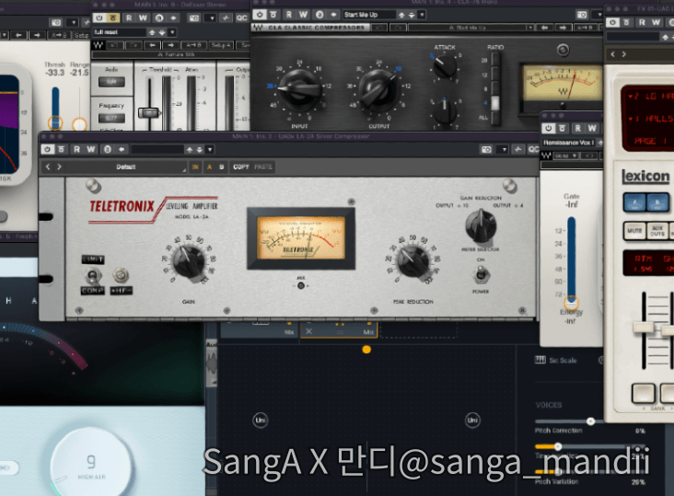Click the LA-2A plugin bypass power icon
The image size is (674, 496).
(x=48, y=149)
